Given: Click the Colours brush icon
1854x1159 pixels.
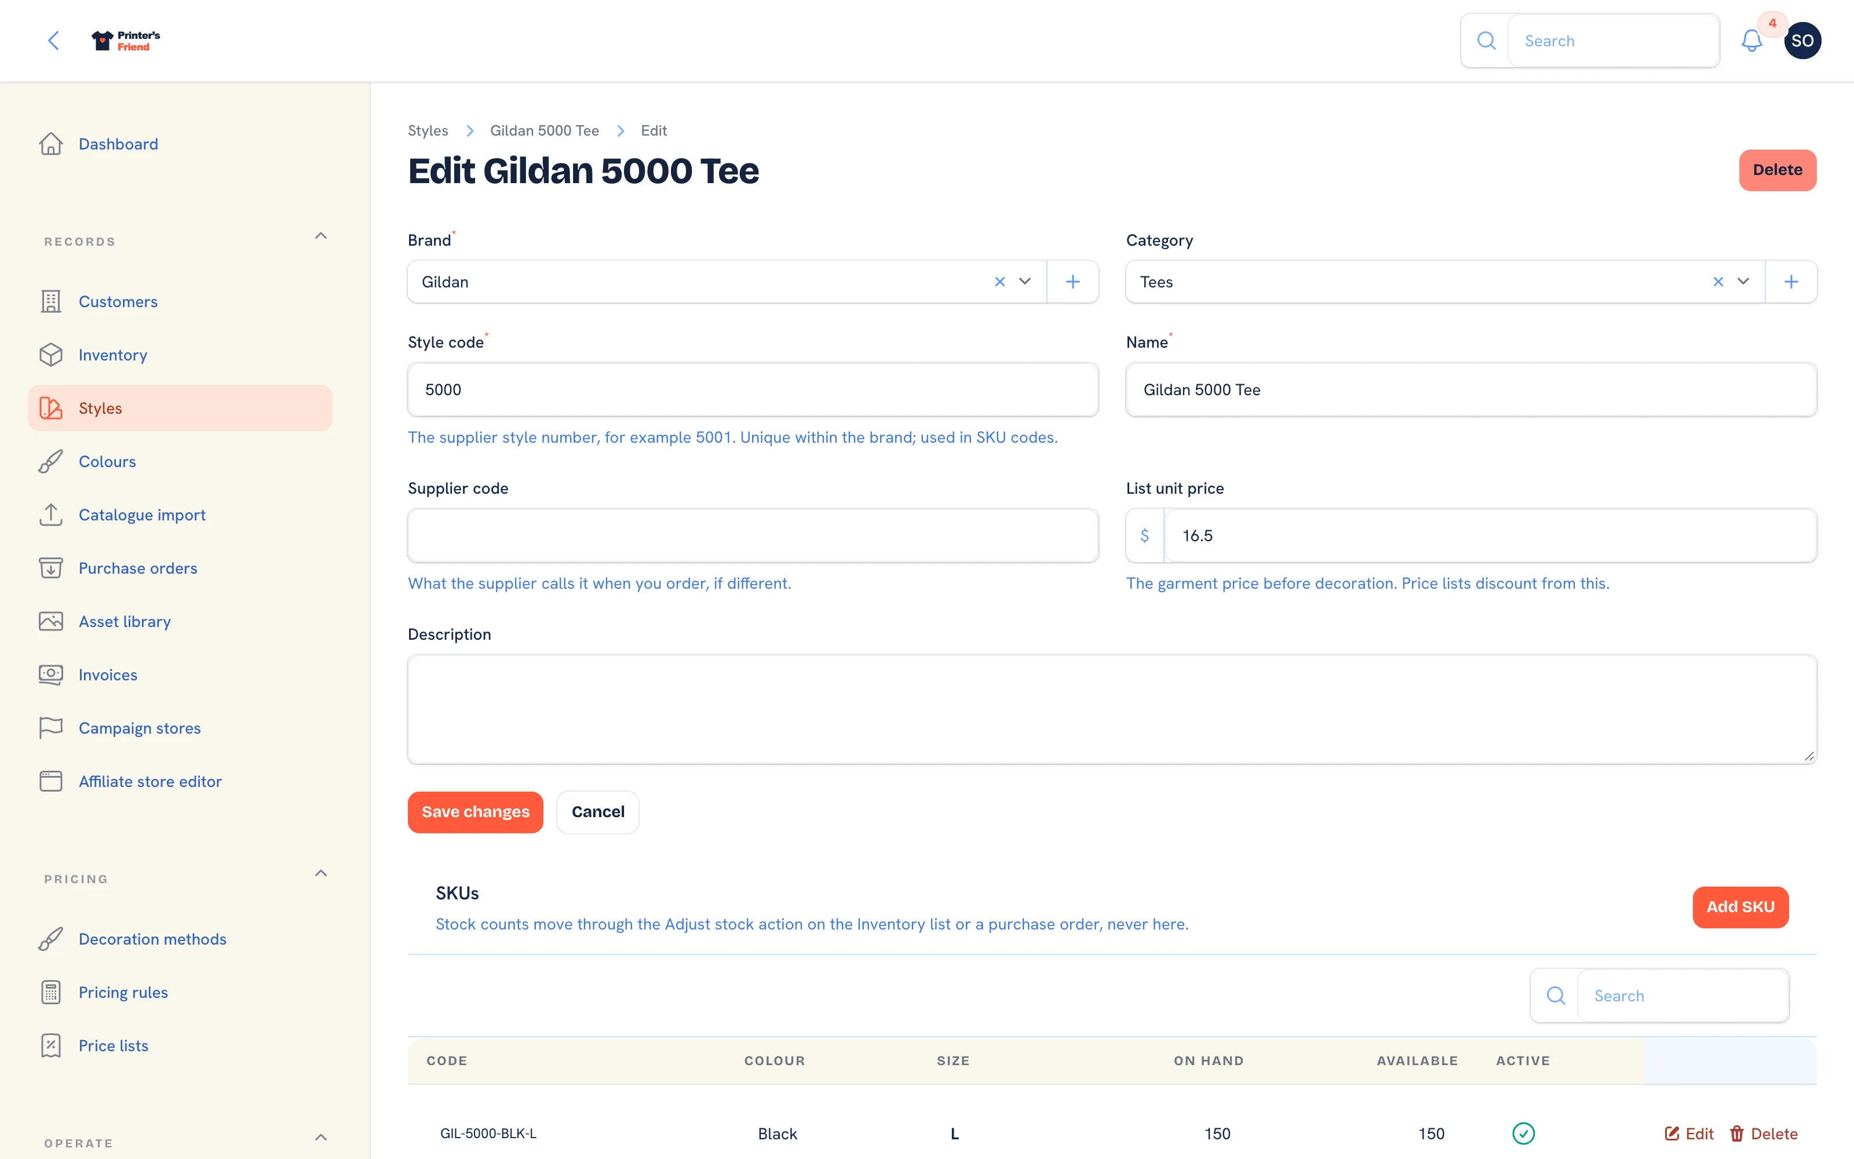Looking at the screenshot, I should pos(50,461).
